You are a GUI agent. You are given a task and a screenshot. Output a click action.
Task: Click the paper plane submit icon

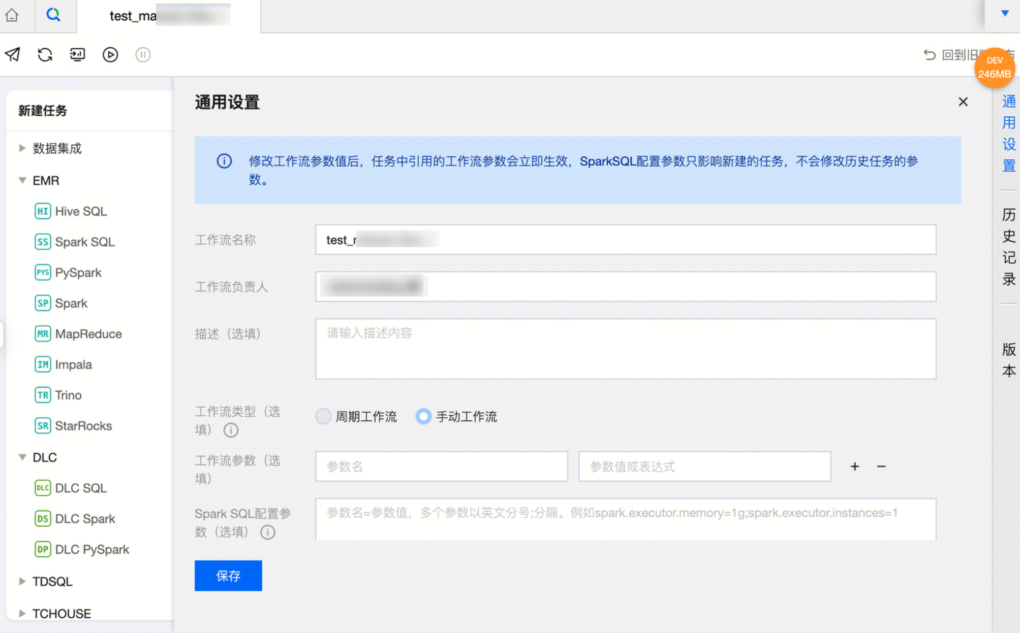point(13,54)
